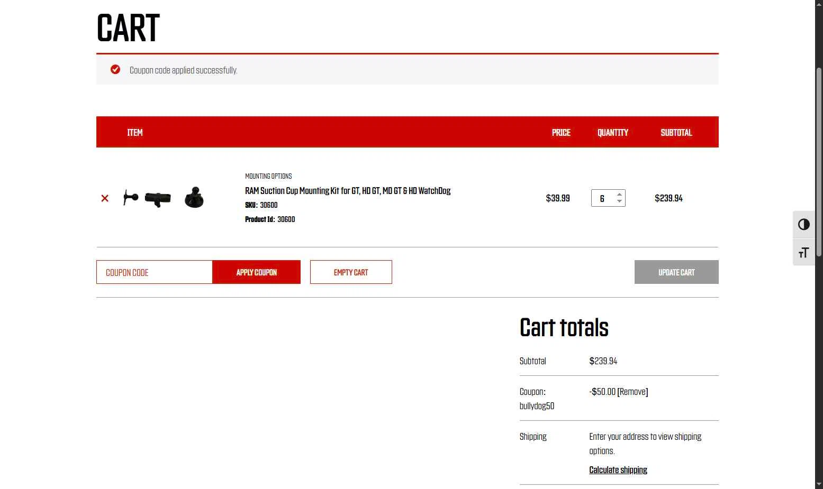Toggle the font size accessibility icon

click(804, 252)
